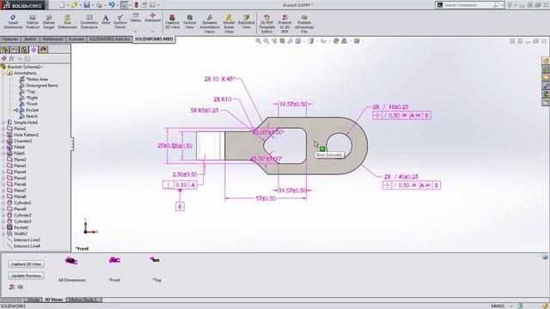Expand the Pocket1 tree node
This screenshot has width=550, height=309.
(x=3, y=227)
